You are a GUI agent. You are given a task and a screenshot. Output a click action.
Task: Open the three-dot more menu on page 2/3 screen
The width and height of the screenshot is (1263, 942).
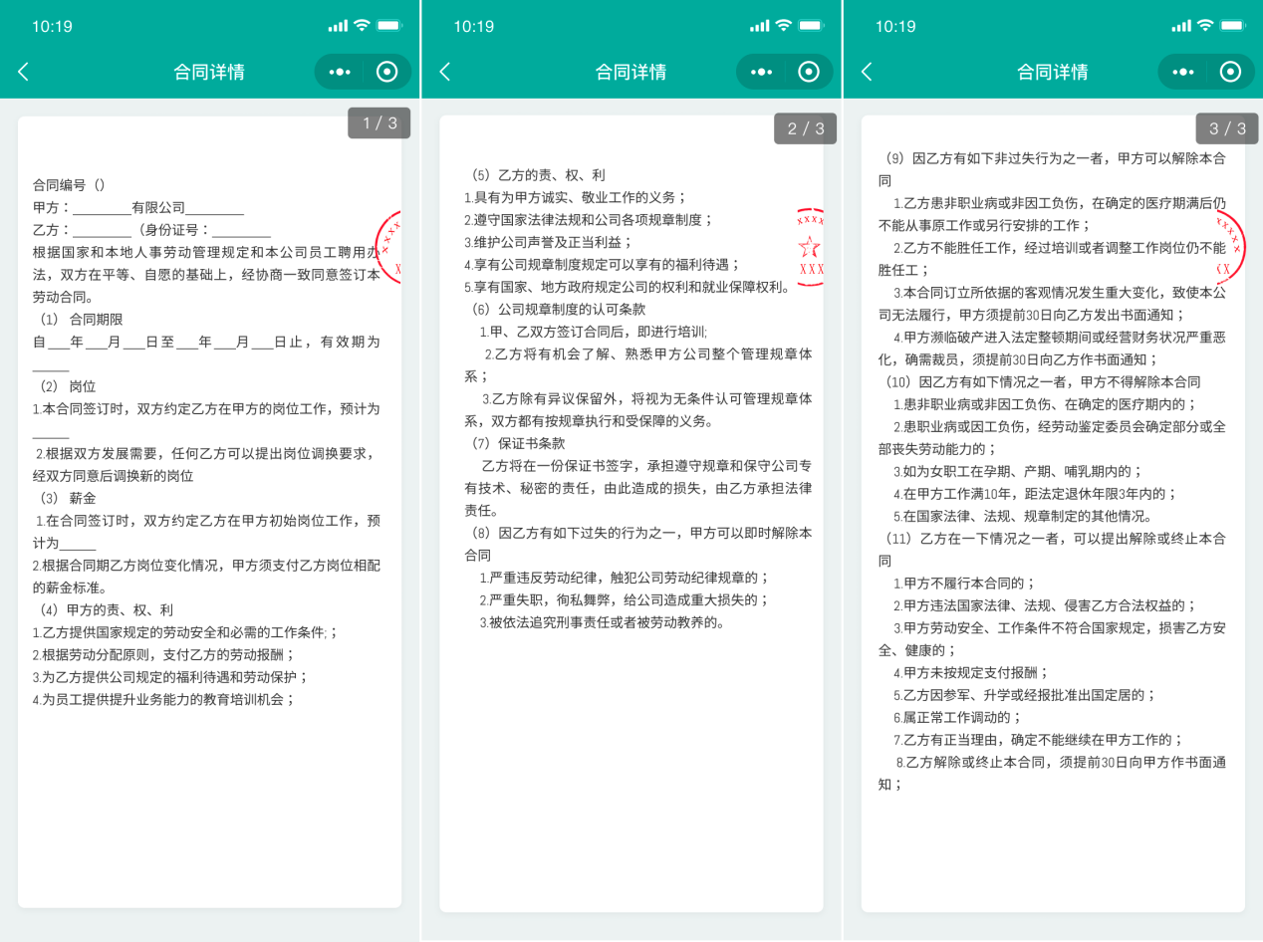click(x=761, y=72)
